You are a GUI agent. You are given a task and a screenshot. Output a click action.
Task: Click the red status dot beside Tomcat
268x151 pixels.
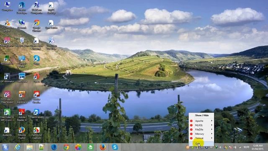pos(191,138)
